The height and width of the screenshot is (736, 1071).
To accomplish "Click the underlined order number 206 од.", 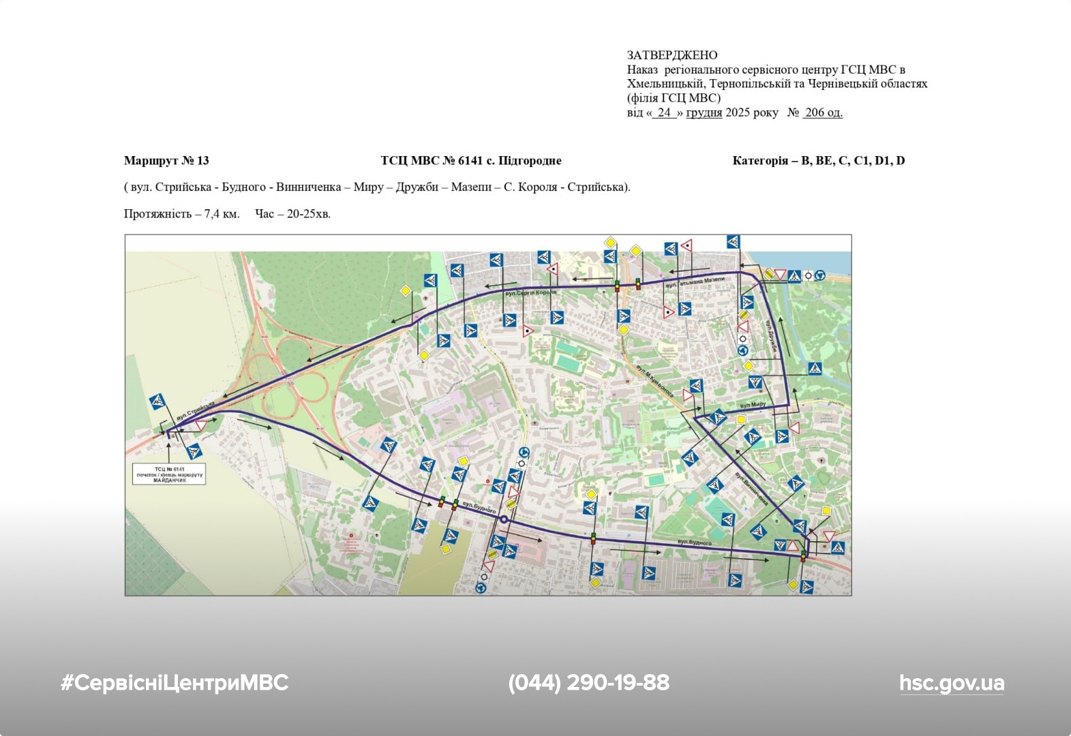I will pyautogui.click(x=823, y=112).
